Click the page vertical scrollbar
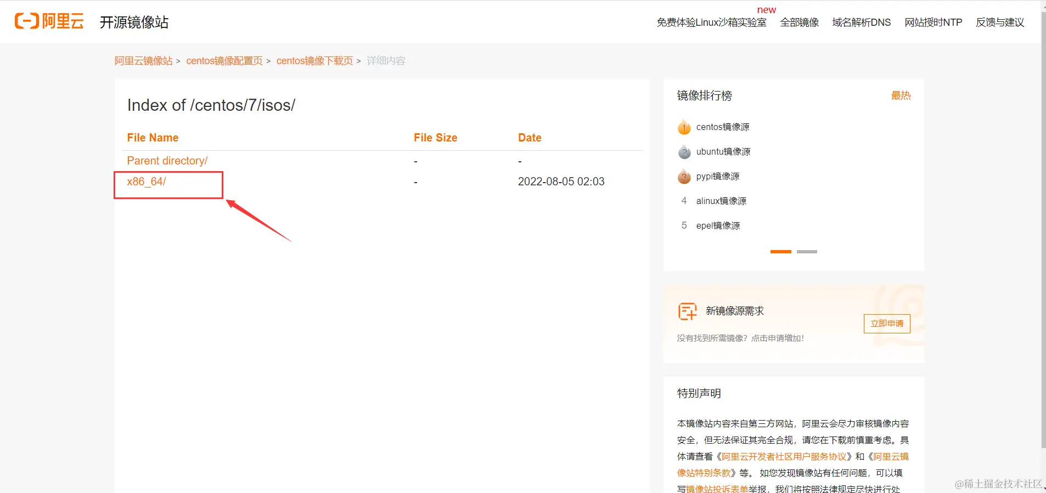The image size is (1046, 493). (x=1043, y=230)
